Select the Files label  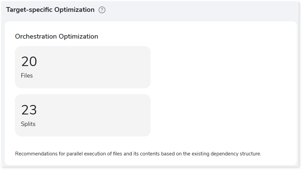(27, 76)
